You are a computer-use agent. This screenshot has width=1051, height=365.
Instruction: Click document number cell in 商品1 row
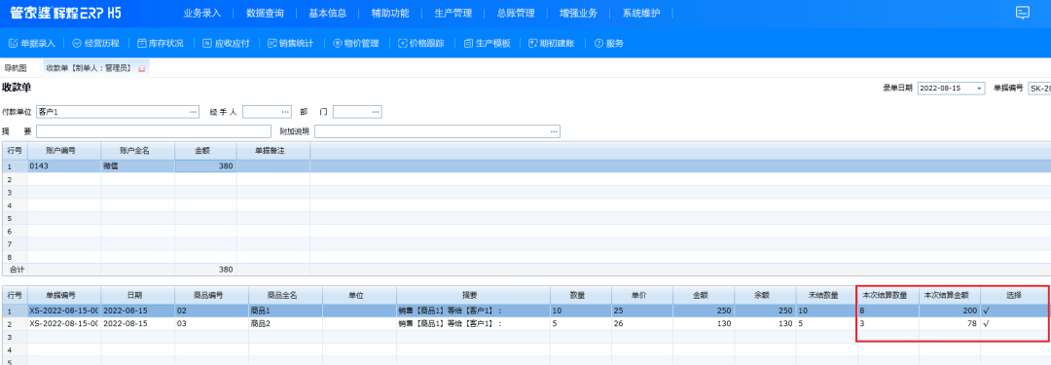(64, 310)
